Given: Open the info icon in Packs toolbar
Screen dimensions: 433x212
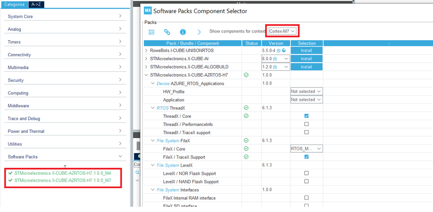Looking at the screenshot, I should tap(183, 32).
